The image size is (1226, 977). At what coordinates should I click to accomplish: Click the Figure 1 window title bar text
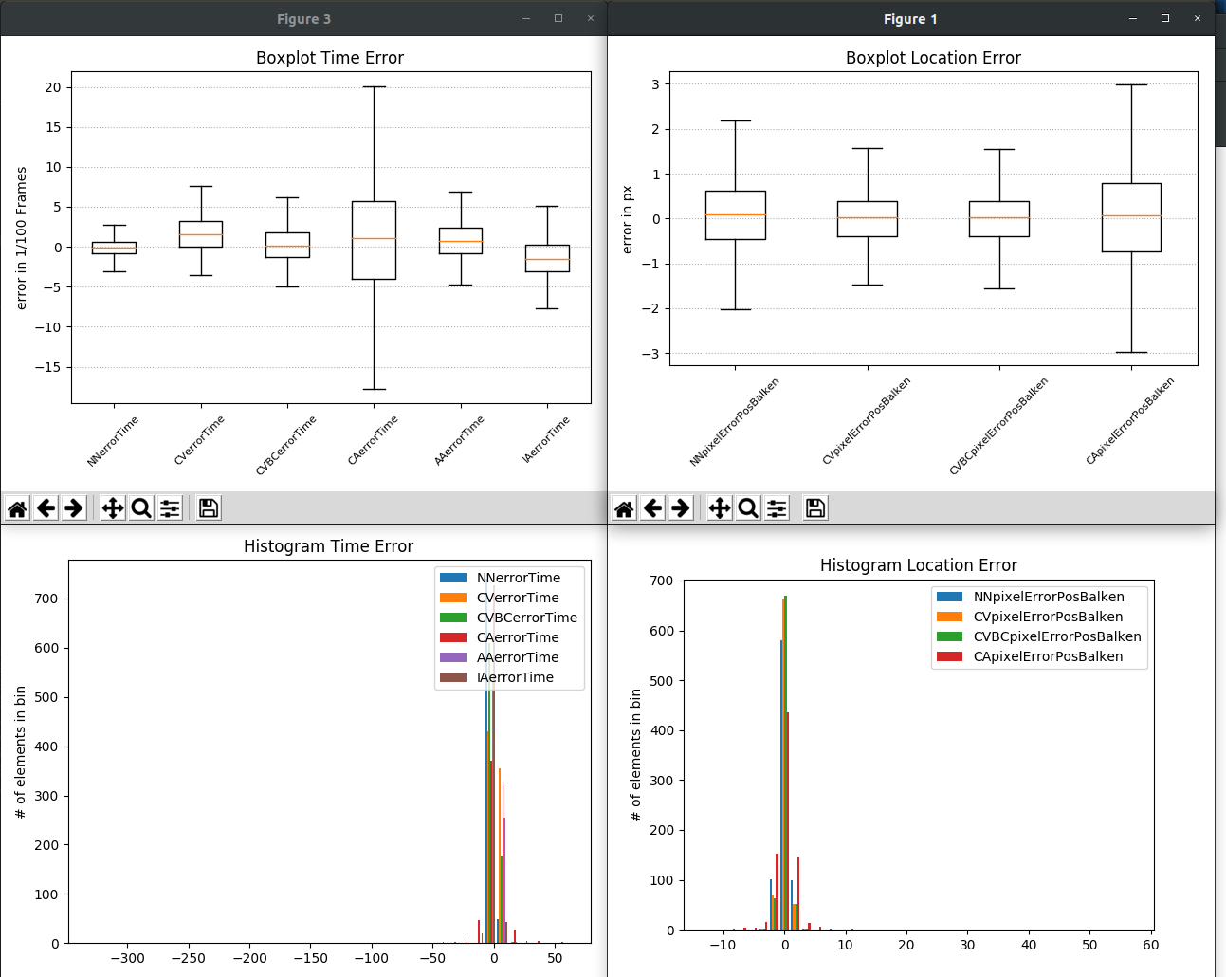pyautogui.click(x=910, y=19)
